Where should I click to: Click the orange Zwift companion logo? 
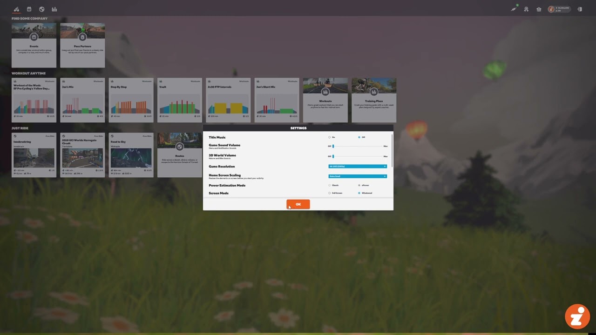point(577,316)
